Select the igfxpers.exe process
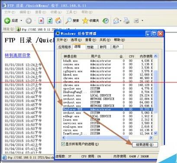This screenshot has width=177, height=163. (108, 71)
